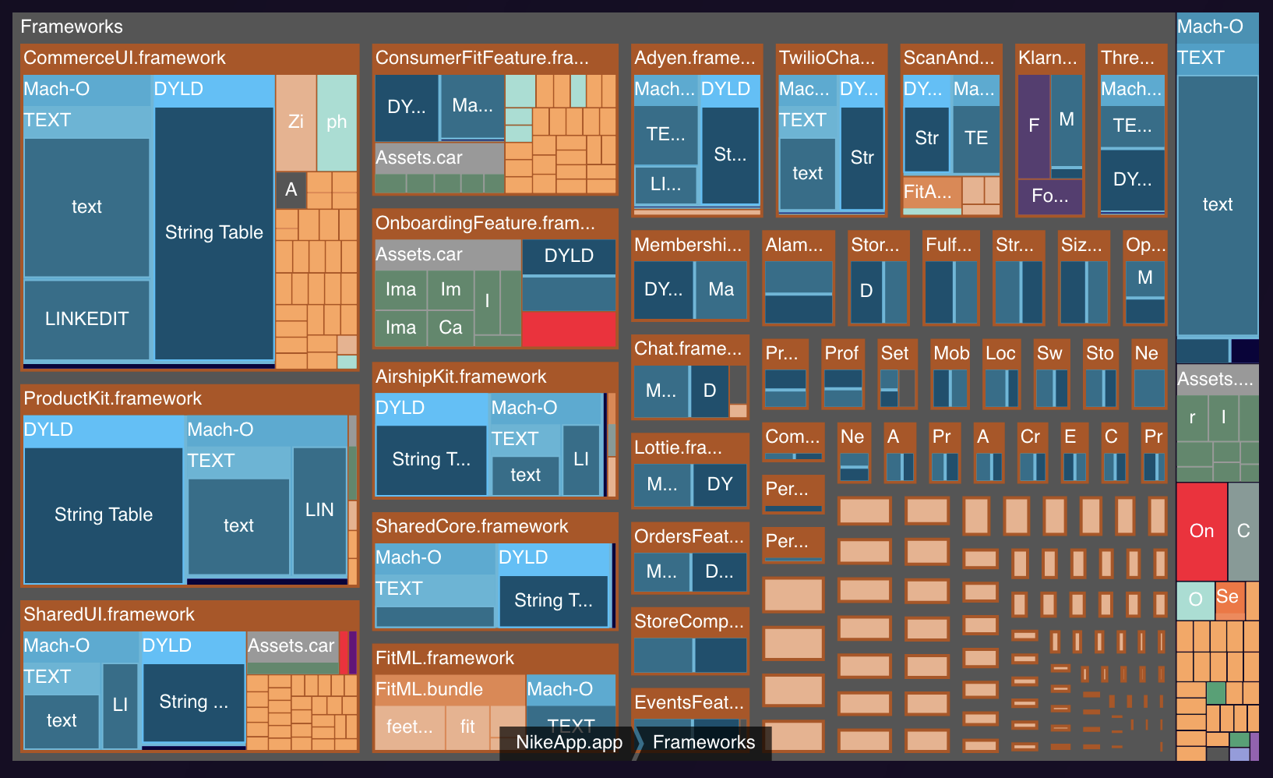This screenshot has height=778, width=1273.
Task: Click the red block in OnboardingFeature framework
Action: 569,329
